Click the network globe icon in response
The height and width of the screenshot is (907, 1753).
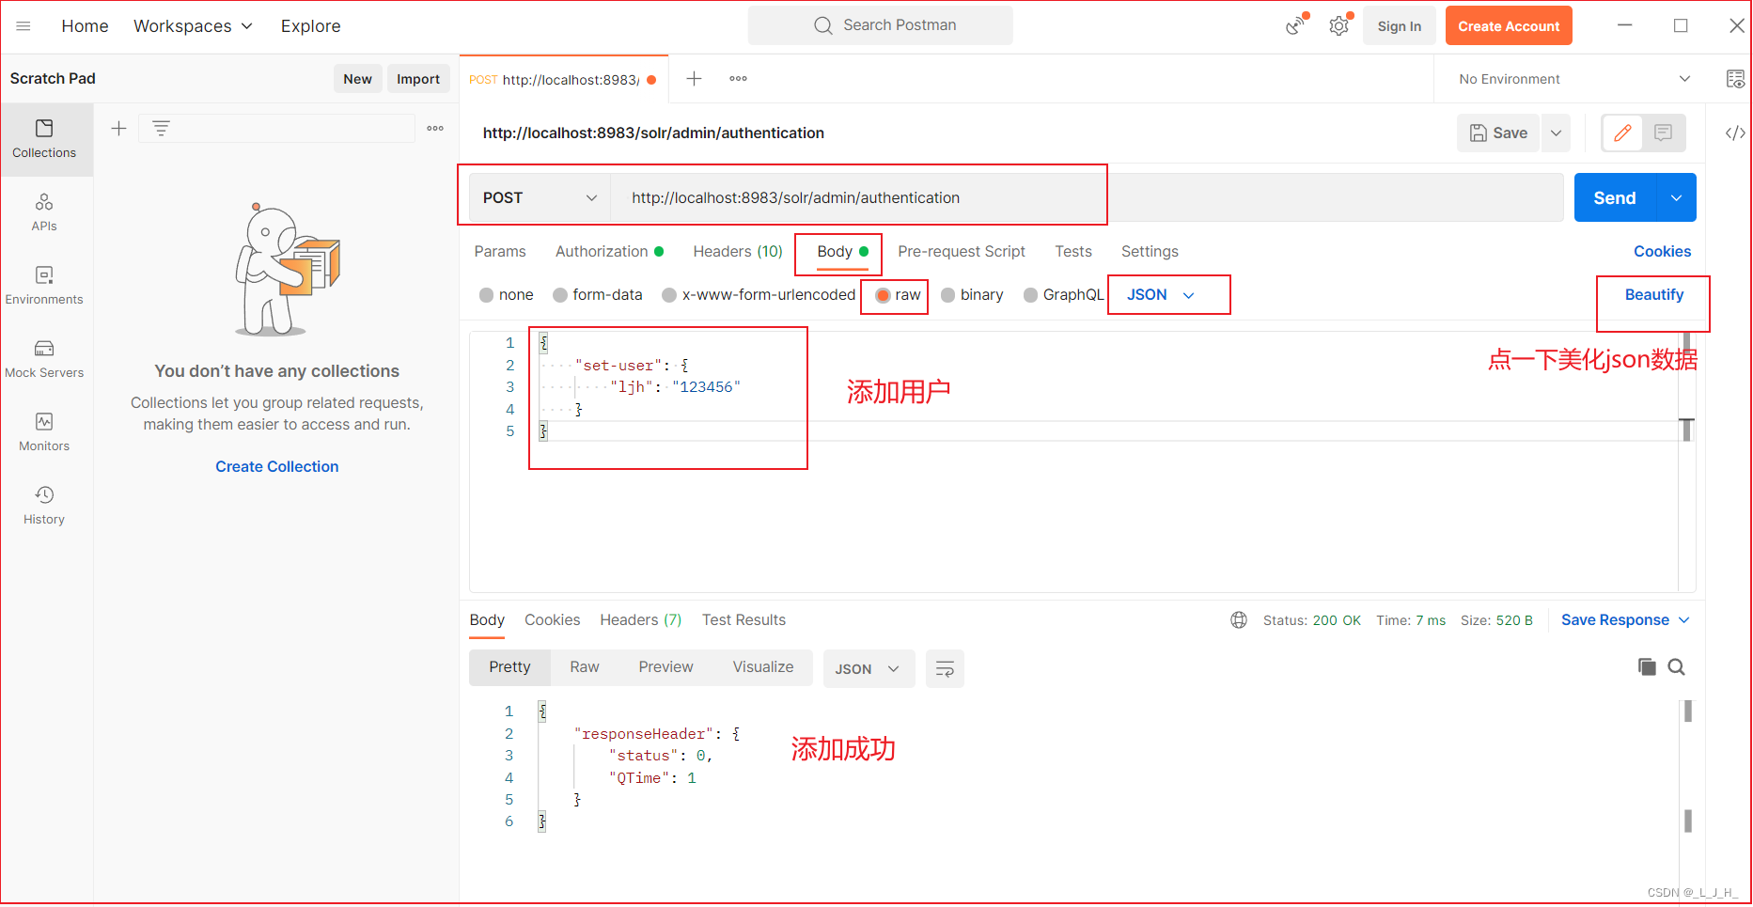1239,620
